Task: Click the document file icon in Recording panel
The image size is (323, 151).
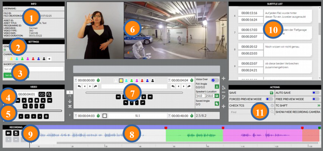Action: click(16, 133)
